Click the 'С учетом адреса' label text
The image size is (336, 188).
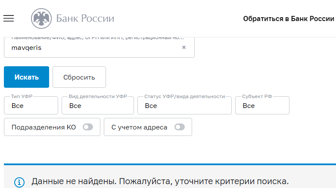[x=139, y=127]
